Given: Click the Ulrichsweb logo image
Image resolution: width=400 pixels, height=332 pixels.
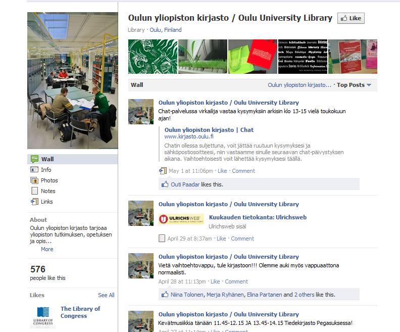Looking at the screenshot, I should coord(181,219).
